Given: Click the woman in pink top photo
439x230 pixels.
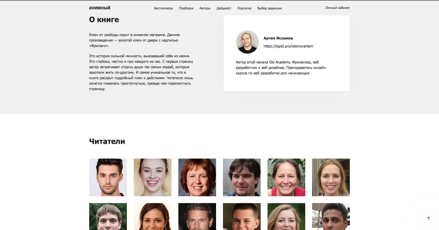Looking at the screenshot, I should pos(286,177).
